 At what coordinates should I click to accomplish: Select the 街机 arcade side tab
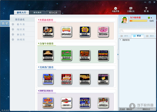[5, 24]
